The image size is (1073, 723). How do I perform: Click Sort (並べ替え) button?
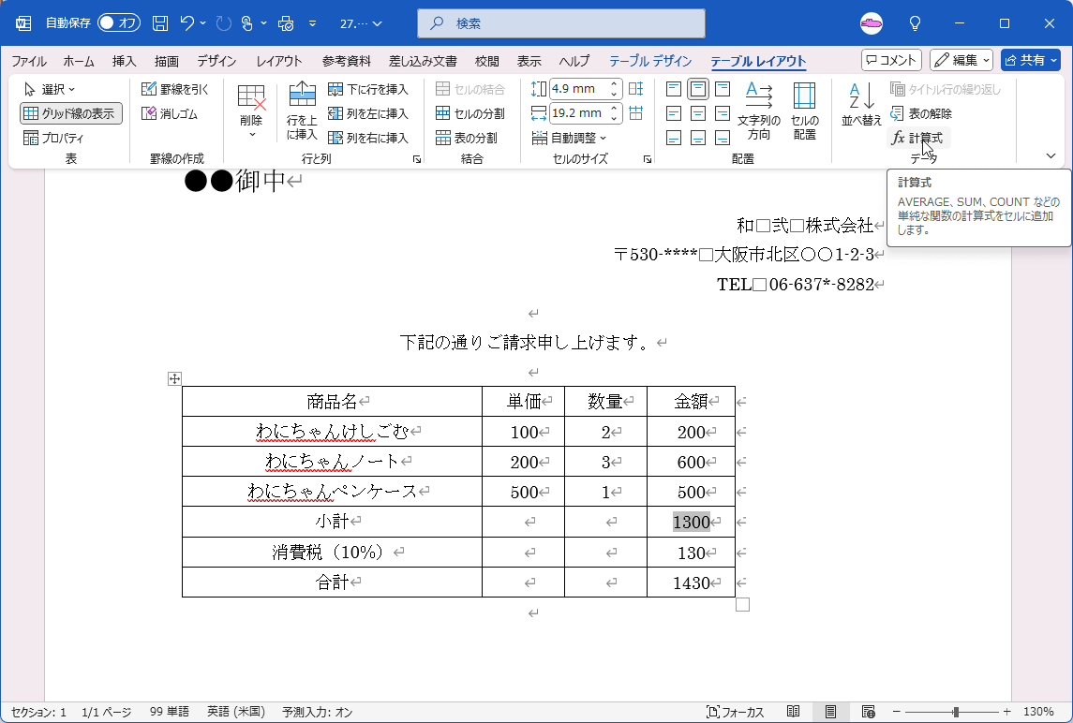[861, 104]
